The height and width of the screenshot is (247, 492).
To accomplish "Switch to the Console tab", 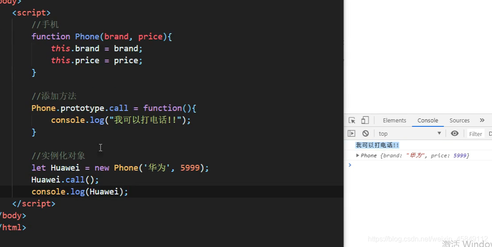I will pyautogui.click(x=428, y=121).
